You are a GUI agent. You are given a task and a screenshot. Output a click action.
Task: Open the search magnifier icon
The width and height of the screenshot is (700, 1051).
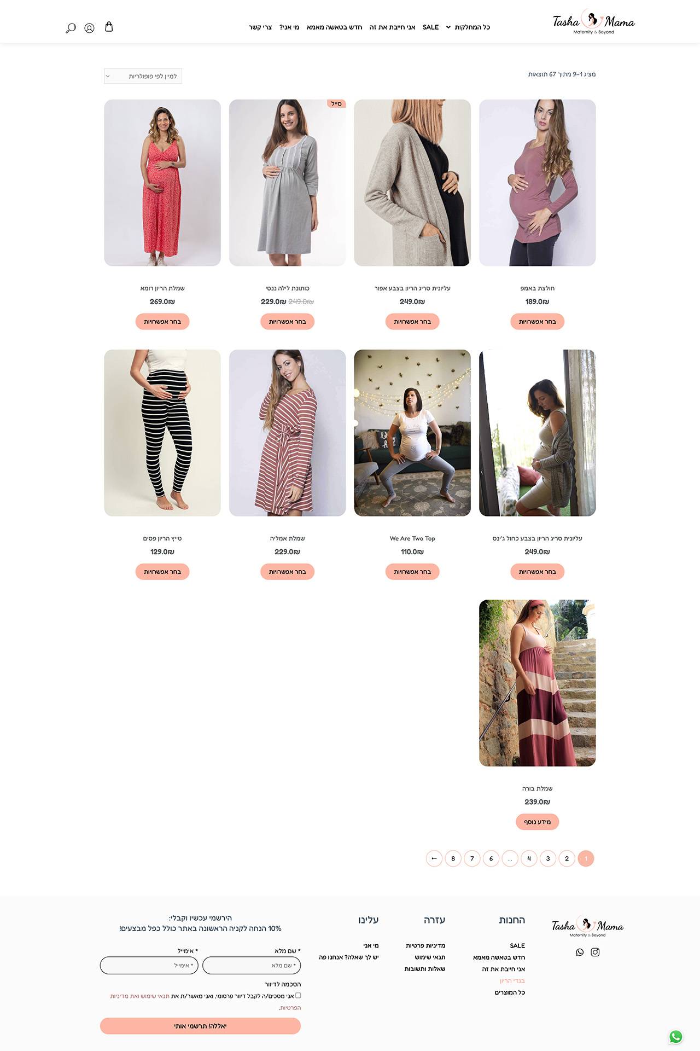point(71,28)
